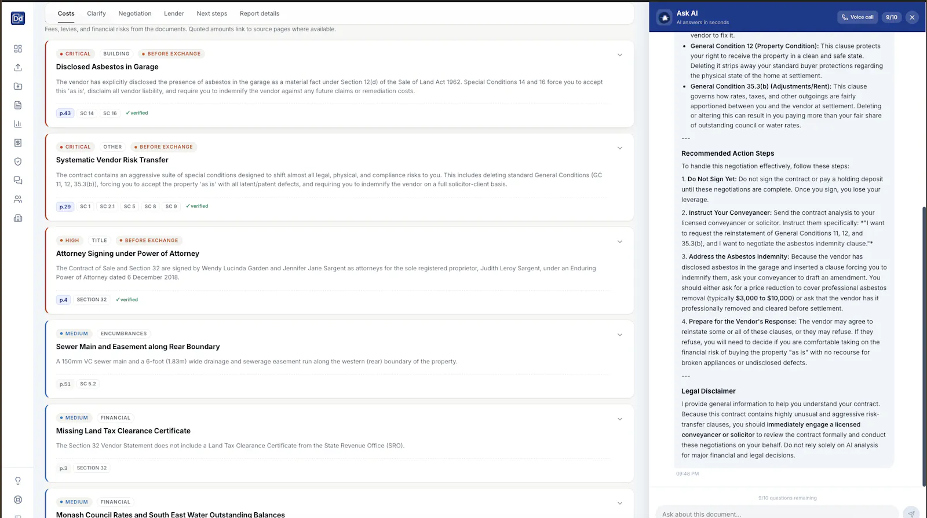
Task: Open the building sidebar icon
Action: point(18,218)
